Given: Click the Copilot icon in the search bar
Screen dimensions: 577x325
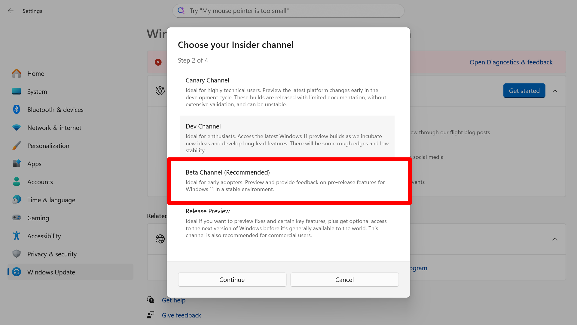Looking at the screenshot, I should [181, 11].
